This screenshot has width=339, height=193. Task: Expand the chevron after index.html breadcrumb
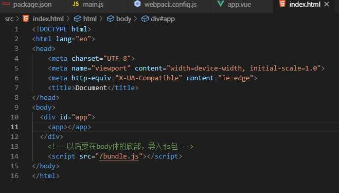[x=68, y=19]
